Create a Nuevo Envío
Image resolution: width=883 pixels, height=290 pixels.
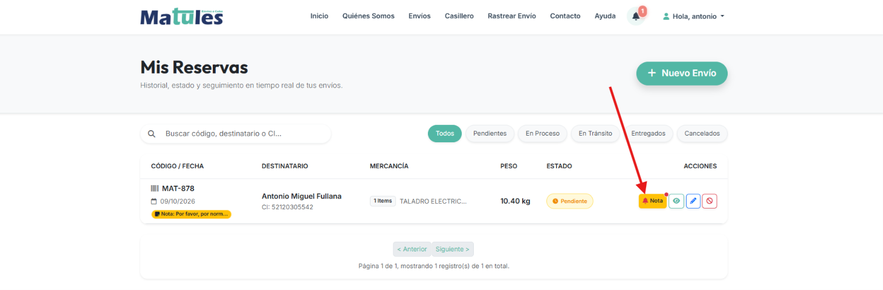pos(682,73)
